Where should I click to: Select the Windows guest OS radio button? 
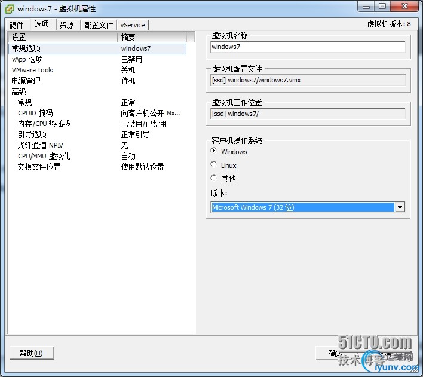[x=214, y=151]
